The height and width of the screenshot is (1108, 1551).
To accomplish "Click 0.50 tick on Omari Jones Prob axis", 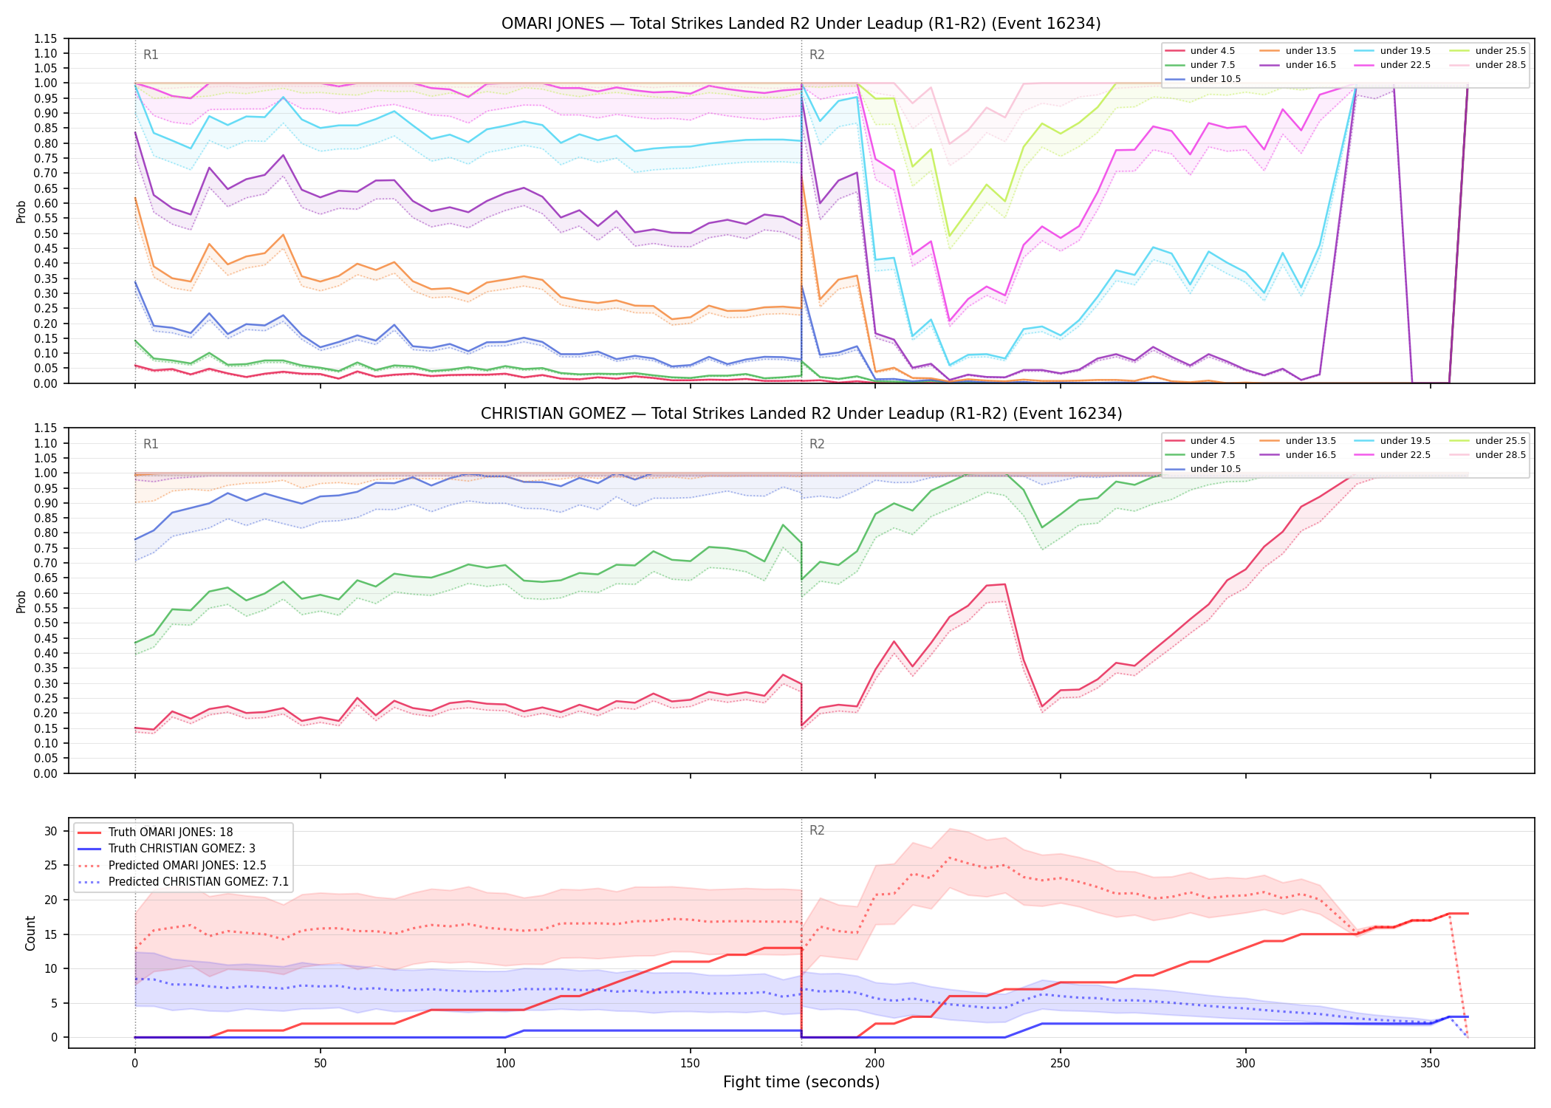I will [x=46, y=233].
